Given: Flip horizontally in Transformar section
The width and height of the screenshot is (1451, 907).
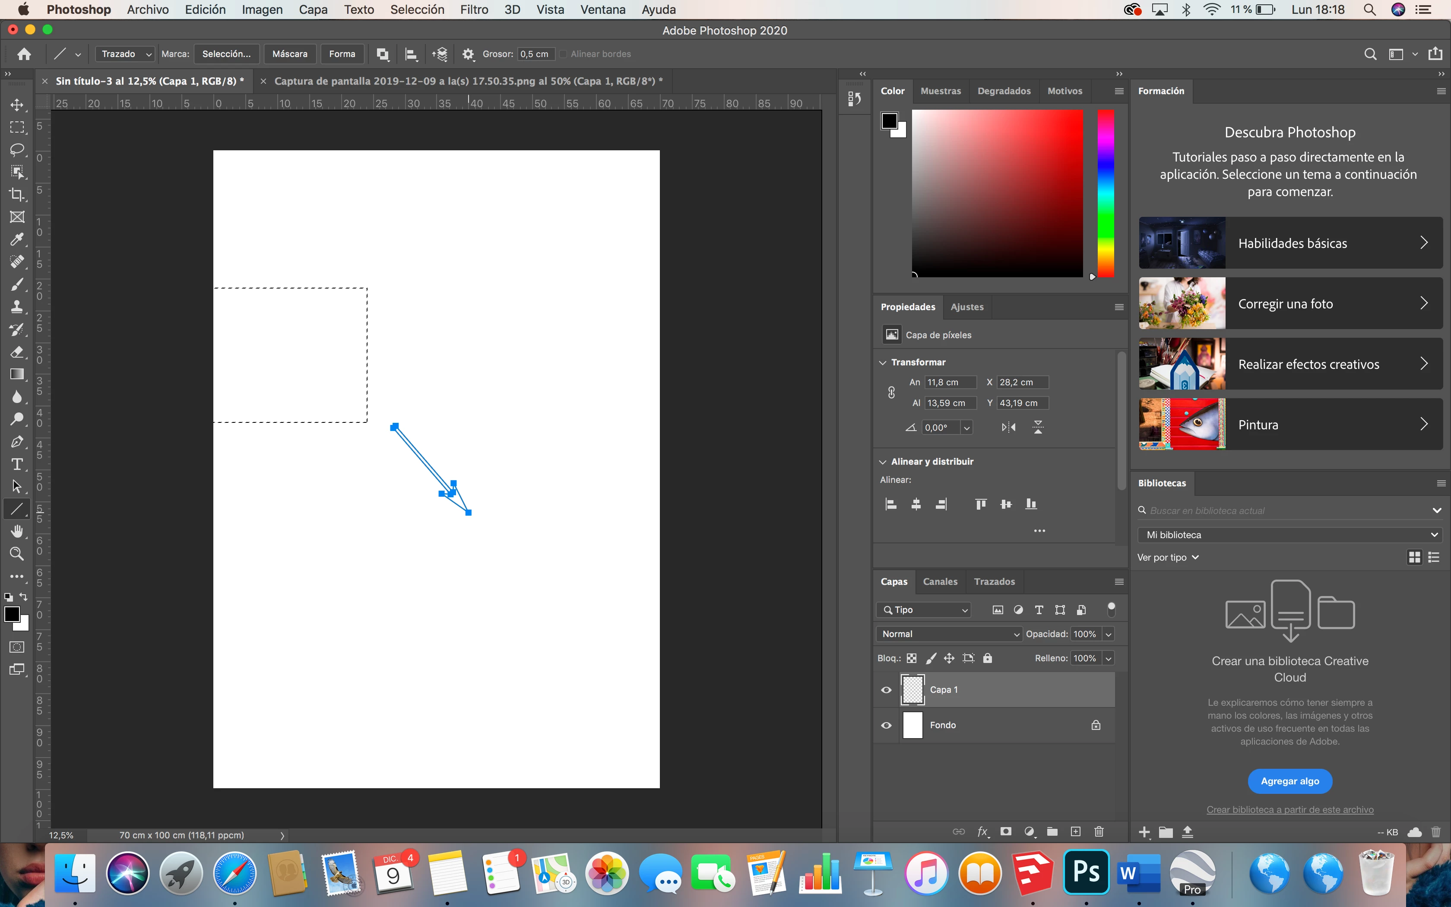Looking at the screenshot, I should click(1008, 428).
